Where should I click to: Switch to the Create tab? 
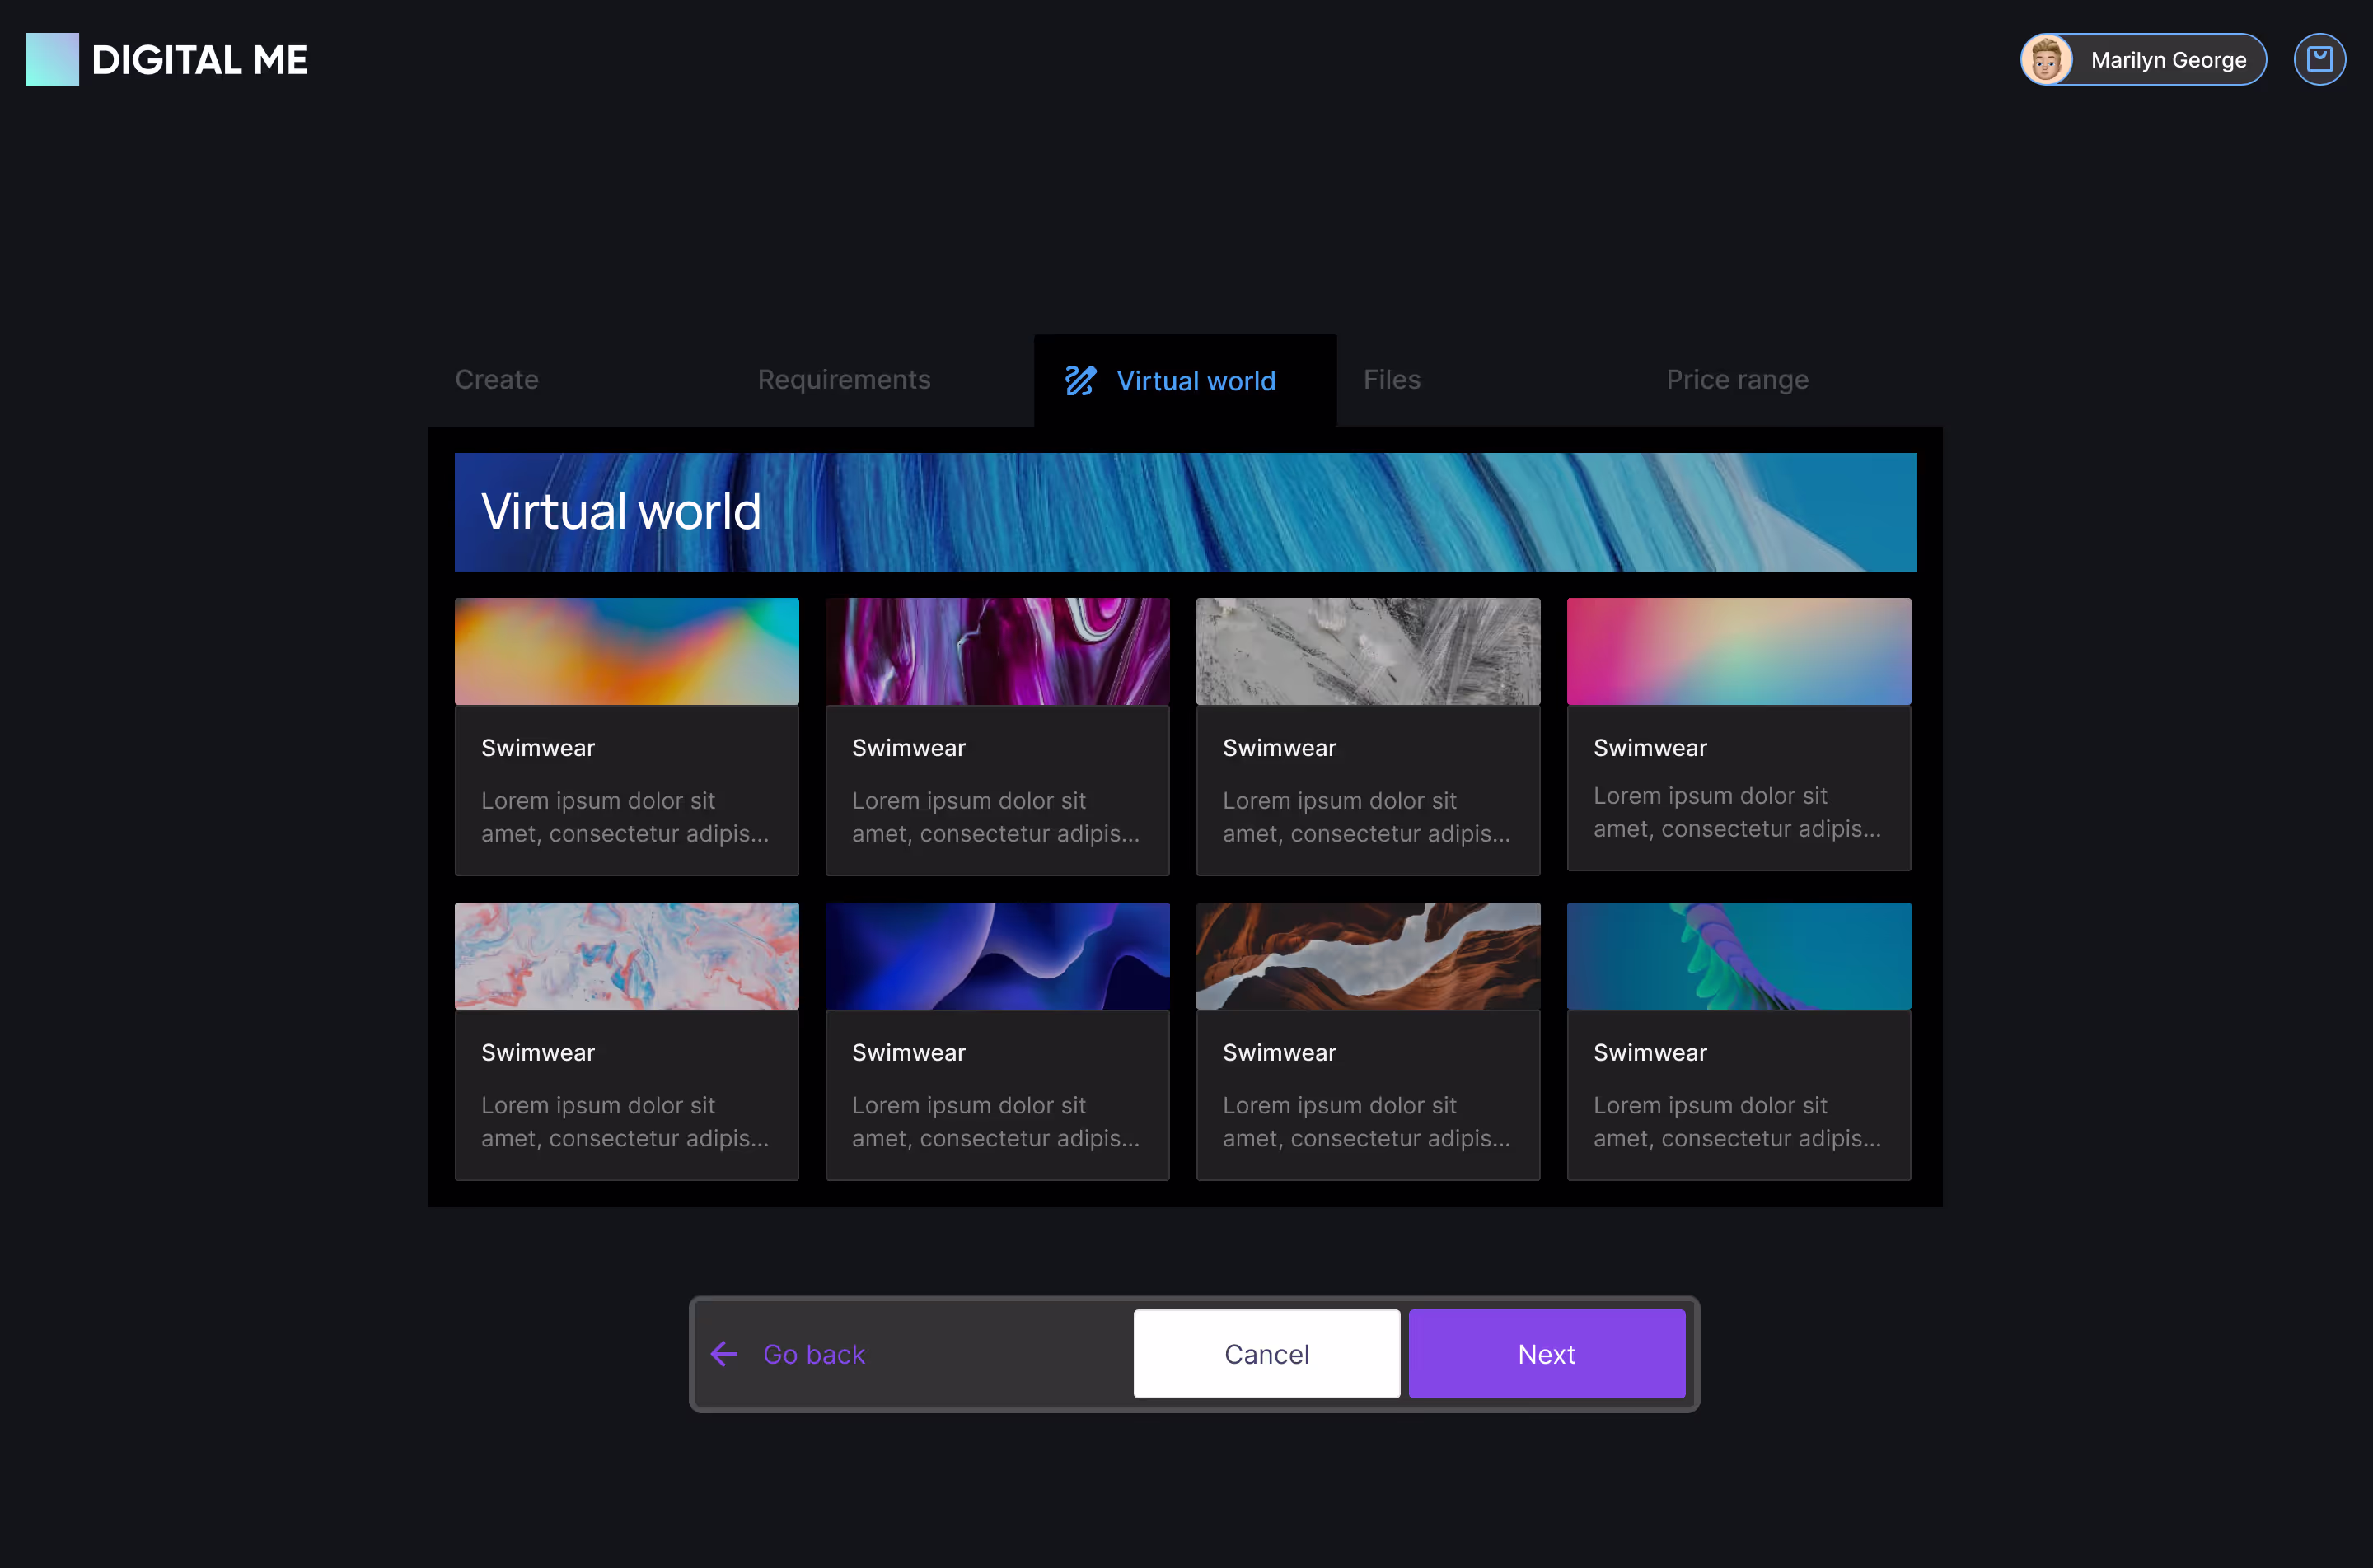pos(496,380)
